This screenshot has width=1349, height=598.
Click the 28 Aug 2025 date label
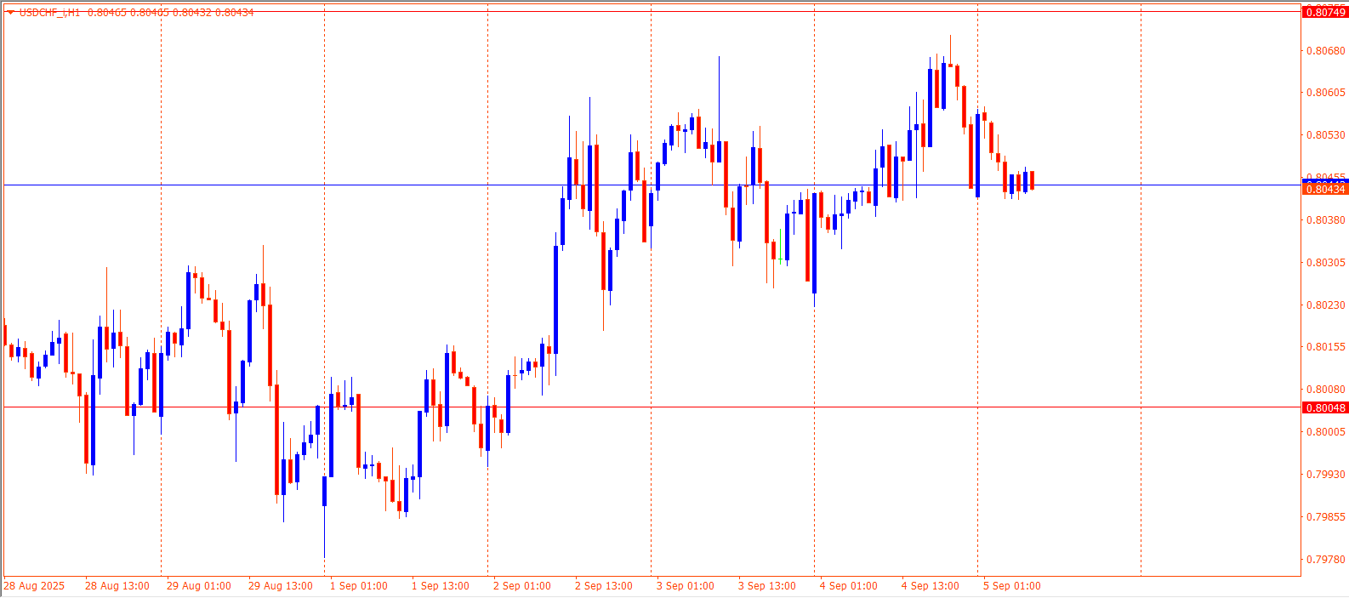click(34, 586)
